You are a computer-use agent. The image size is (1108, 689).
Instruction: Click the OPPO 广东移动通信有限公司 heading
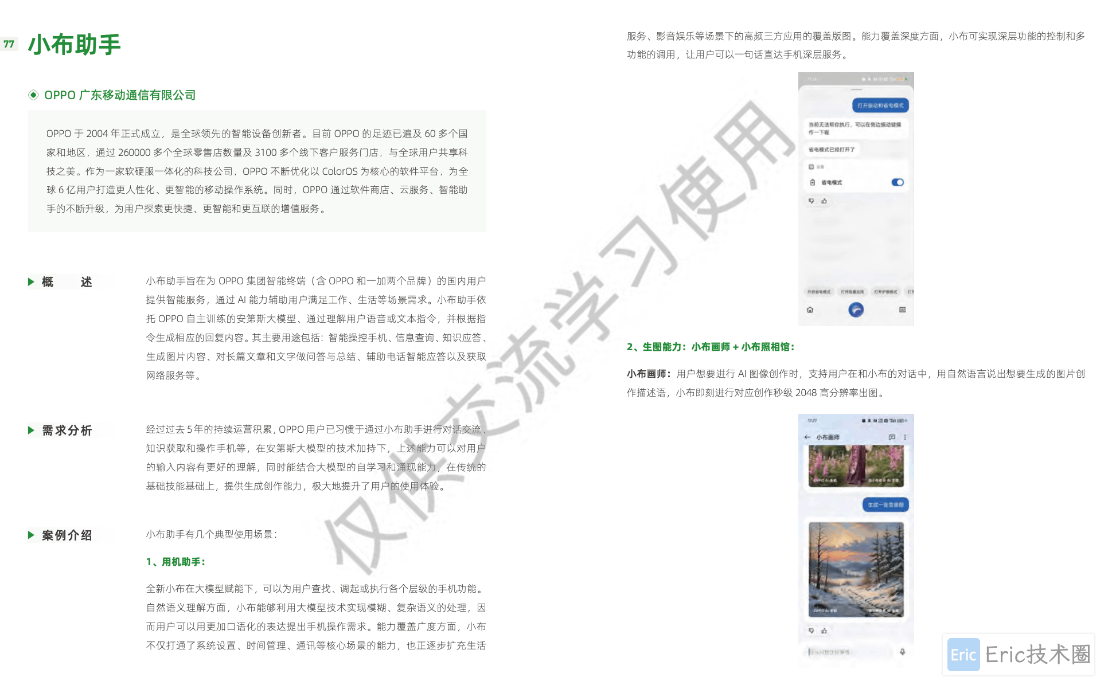pos(120,95)
